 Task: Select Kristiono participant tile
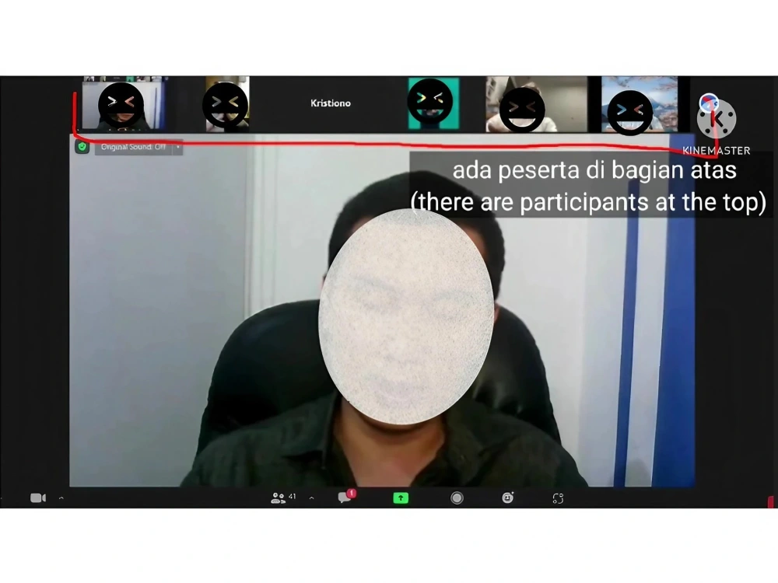pyautogui.click(x=331, y=103)
